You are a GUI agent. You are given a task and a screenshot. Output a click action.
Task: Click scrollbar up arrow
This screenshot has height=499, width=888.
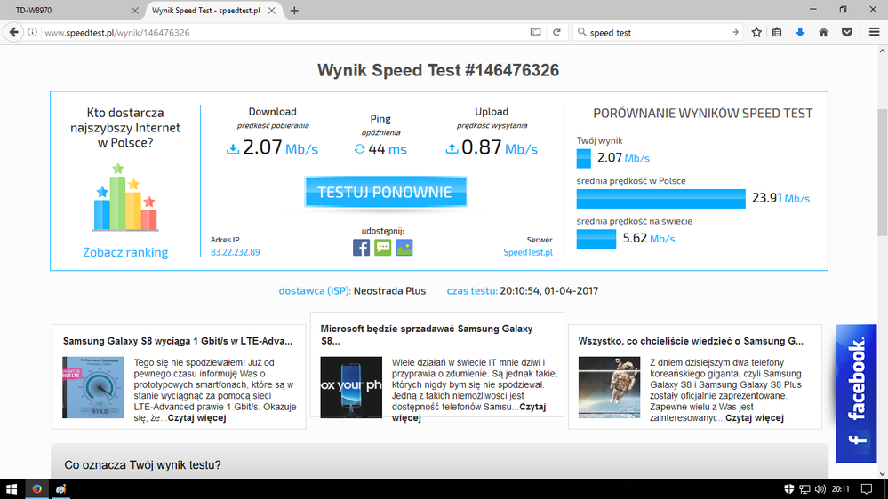882,51
